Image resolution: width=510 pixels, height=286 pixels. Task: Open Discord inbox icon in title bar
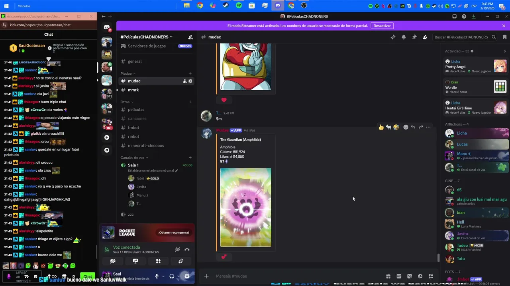coord(454,16)
